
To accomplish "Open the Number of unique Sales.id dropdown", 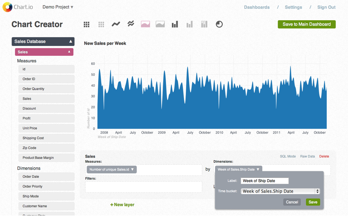I will click(111, 169).
